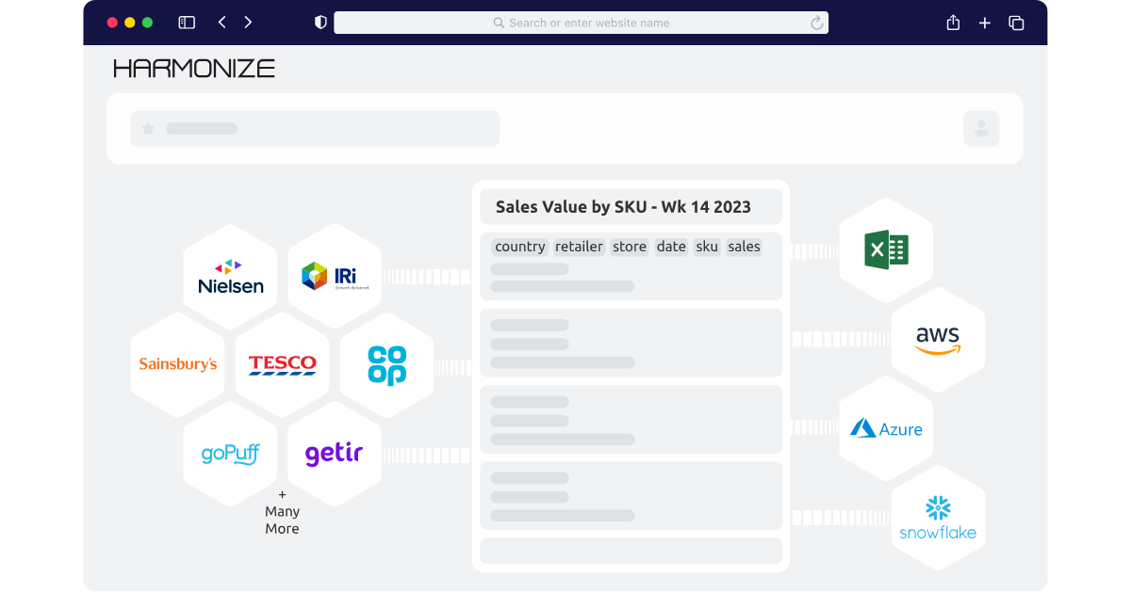Select the 'sku' tag chip
Image resolution: width=1131 pixels, height=593 pixels.
pyautogui.click(x=707, y=247)
